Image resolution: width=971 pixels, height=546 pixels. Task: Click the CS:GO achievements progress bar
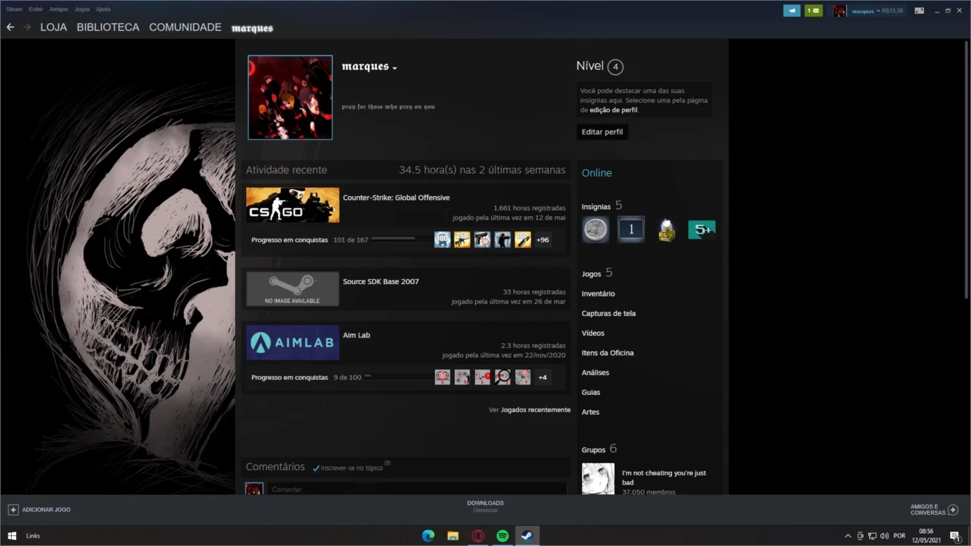(399, 240)
